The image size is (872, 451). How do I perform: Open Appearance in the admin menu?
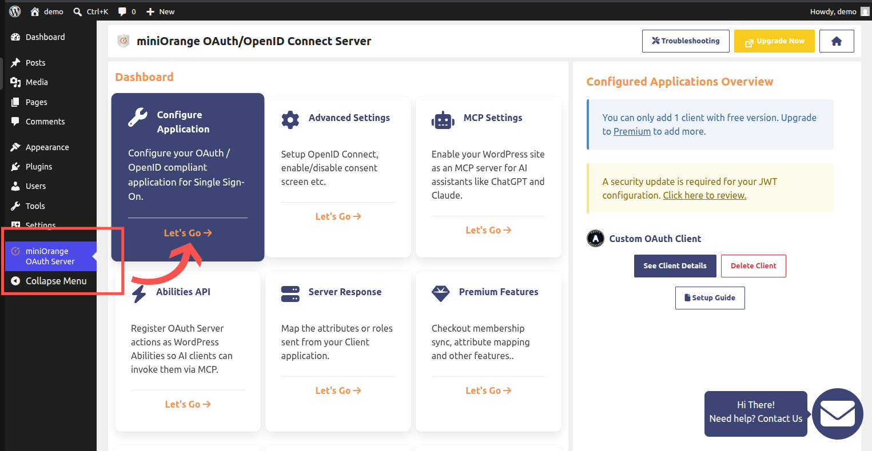[x=47, y=147]
